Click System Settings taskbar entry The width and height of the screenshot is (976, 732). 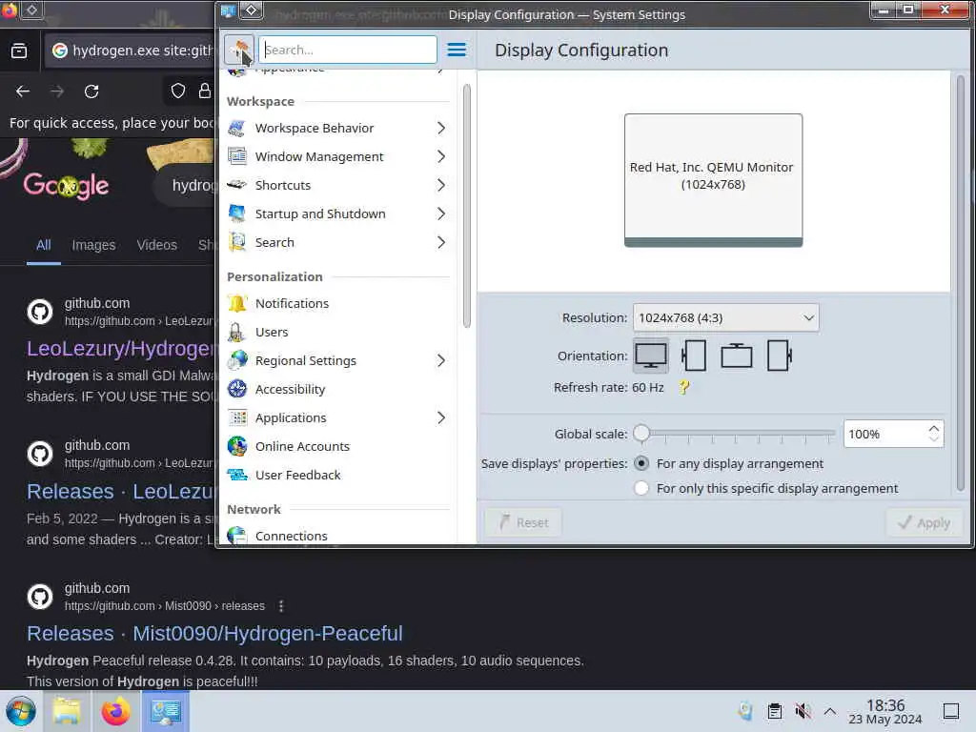click(x=165, y=711)
